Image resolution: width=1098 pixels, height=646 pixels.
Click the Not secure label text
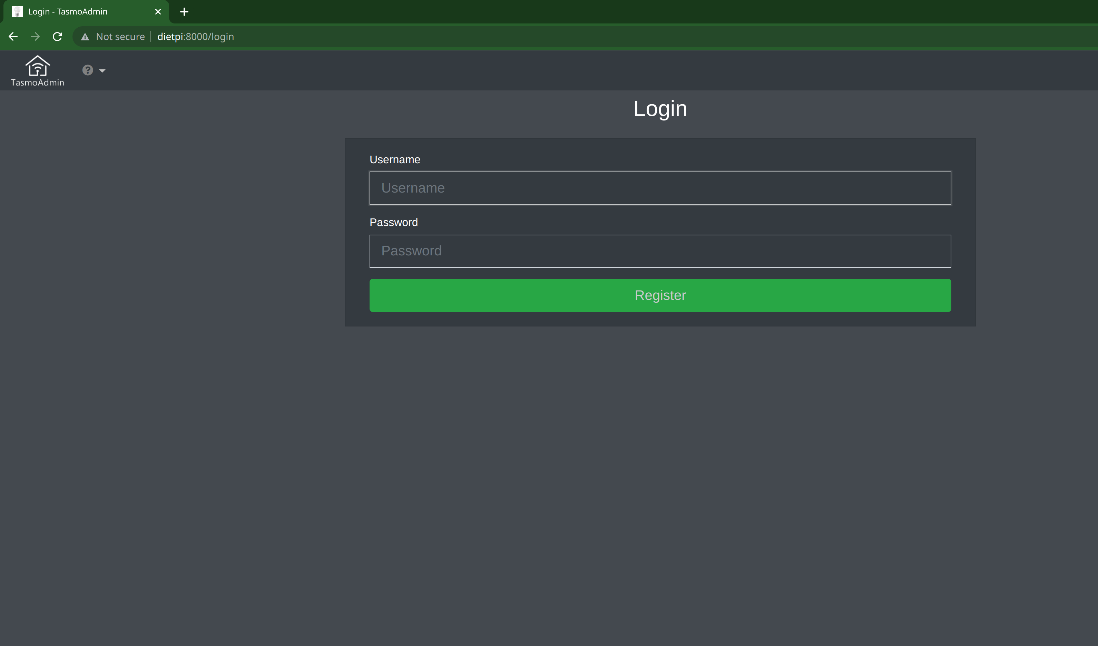coord(120,37)
